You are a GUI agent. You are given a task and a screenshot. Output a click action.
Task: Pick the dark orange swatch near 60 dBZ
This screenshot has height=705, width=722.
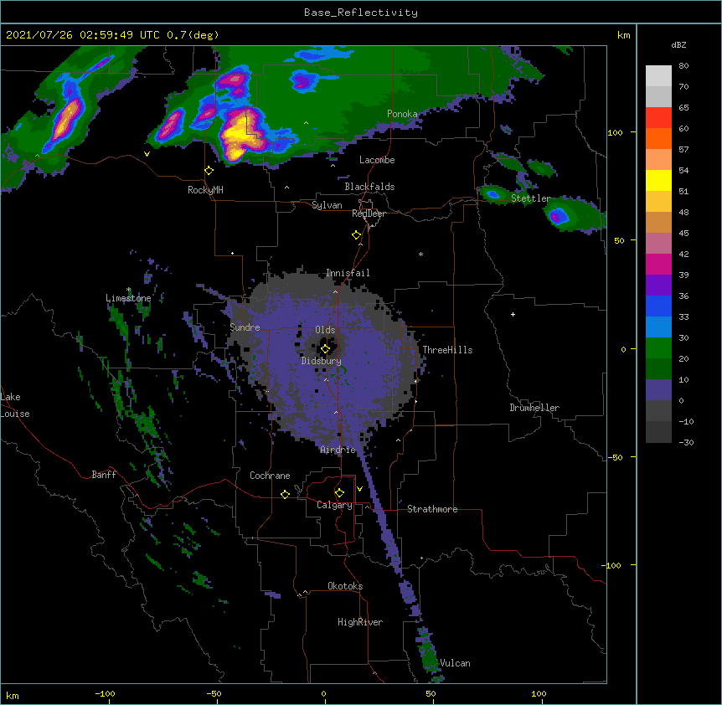click(x=658, y=138)
